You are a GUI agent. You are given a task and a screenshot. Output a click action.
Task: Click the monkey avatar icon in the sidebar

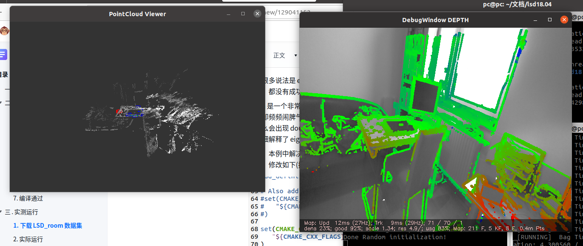coord(4,31)
